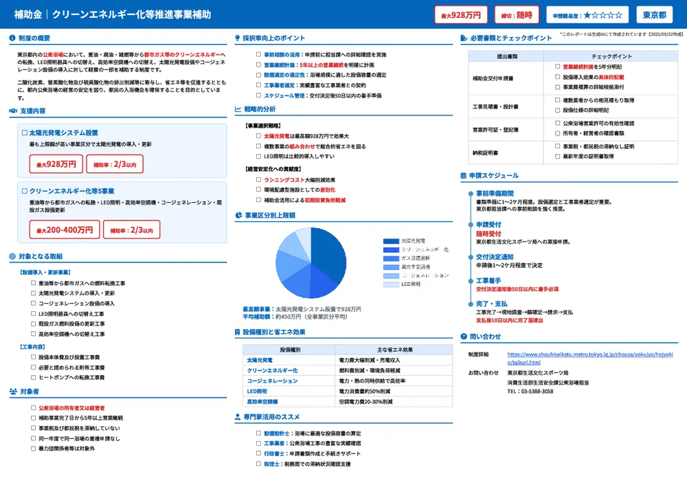Click the calendar icon next to 申請スケジュール
The image size is (687, 485).
tap(463, 176)
